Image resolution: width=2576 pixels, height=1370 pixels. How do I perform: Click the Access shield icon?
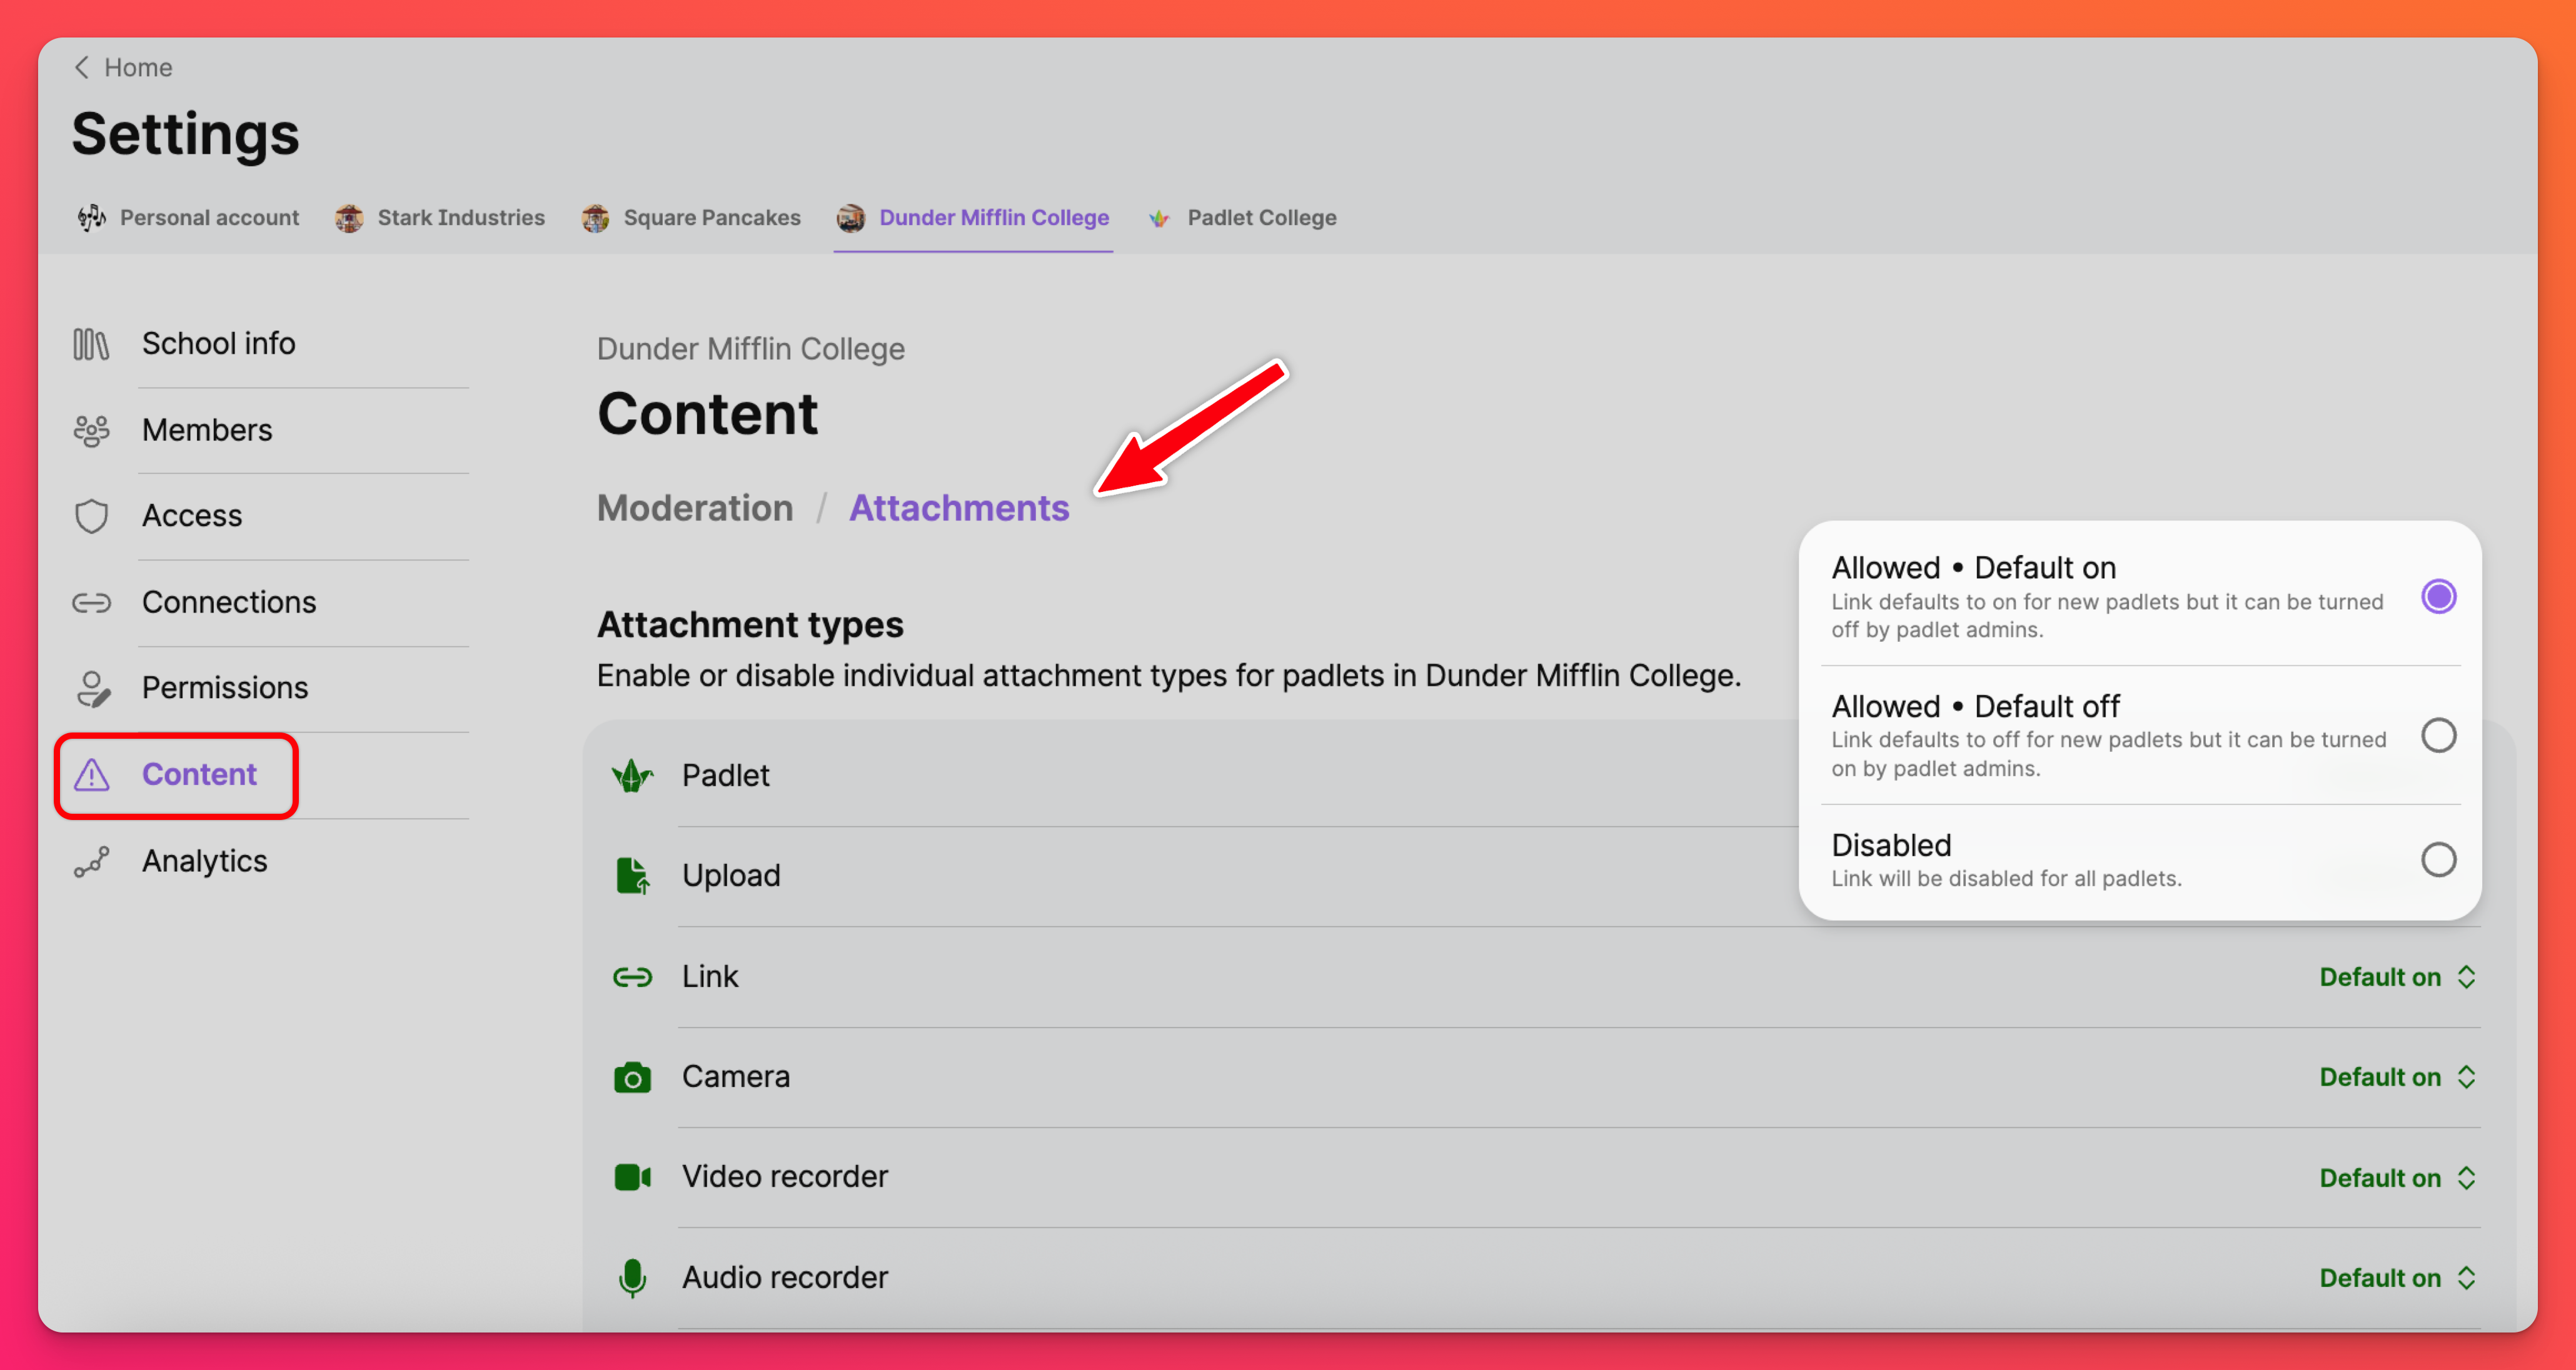click(91, 517)
